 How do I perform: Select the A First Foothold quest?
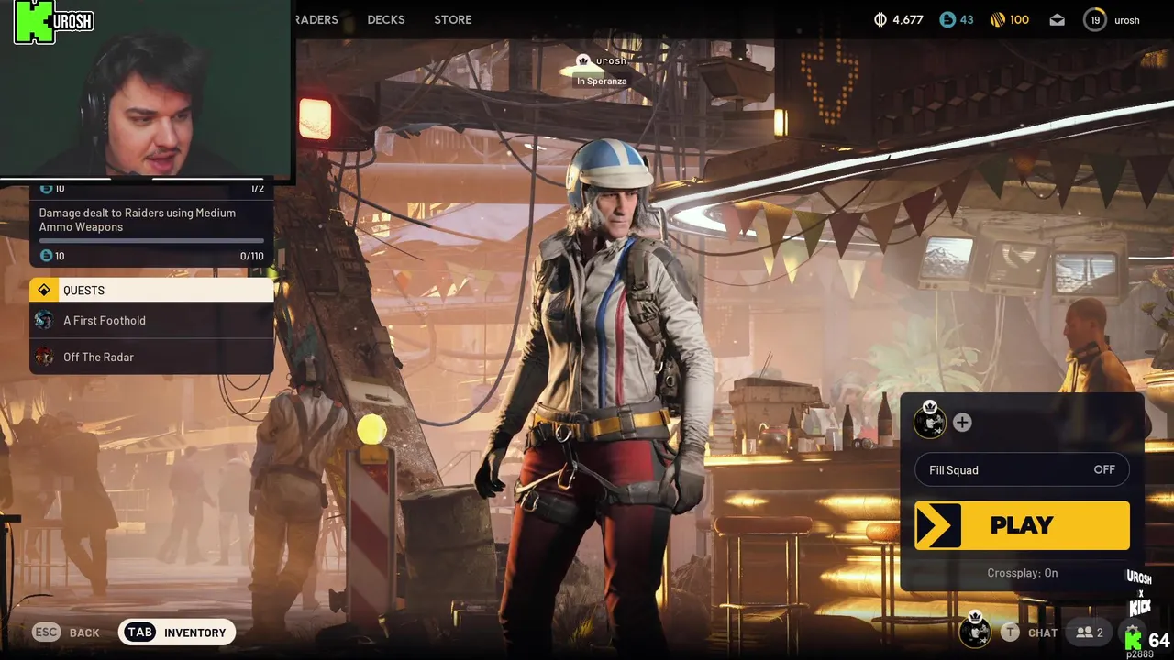151,320
